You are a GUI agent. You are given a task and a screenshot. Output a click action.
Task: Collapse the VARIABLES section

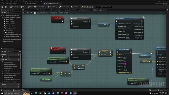(1, 87)
